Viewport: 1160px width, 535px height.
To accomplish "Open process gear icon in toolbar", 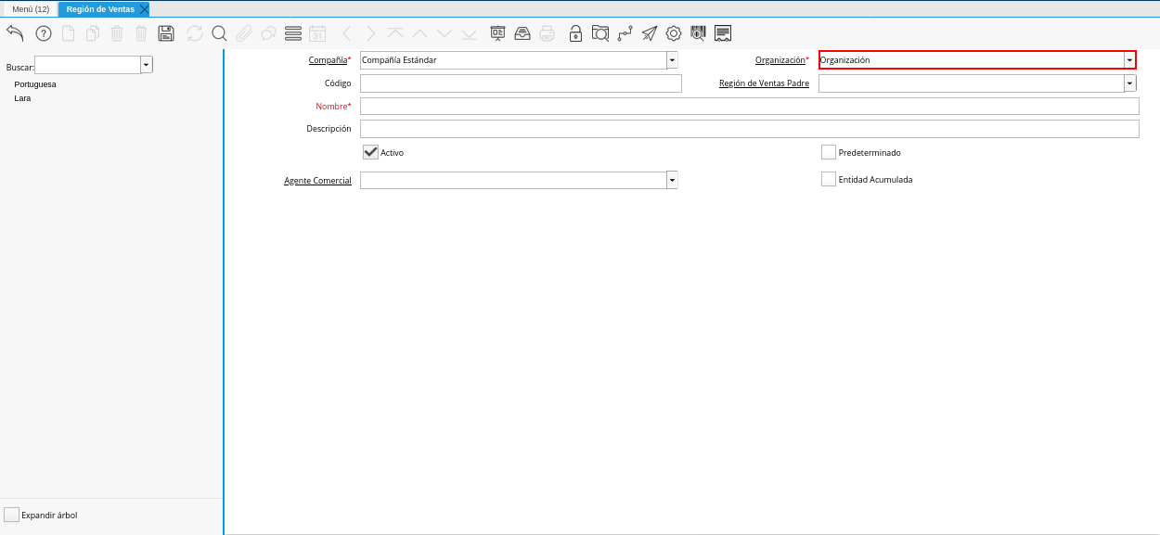I will (x=674, y=33).
